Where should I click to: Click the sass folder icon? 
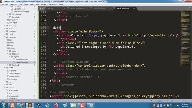click(x=9, y=45)
